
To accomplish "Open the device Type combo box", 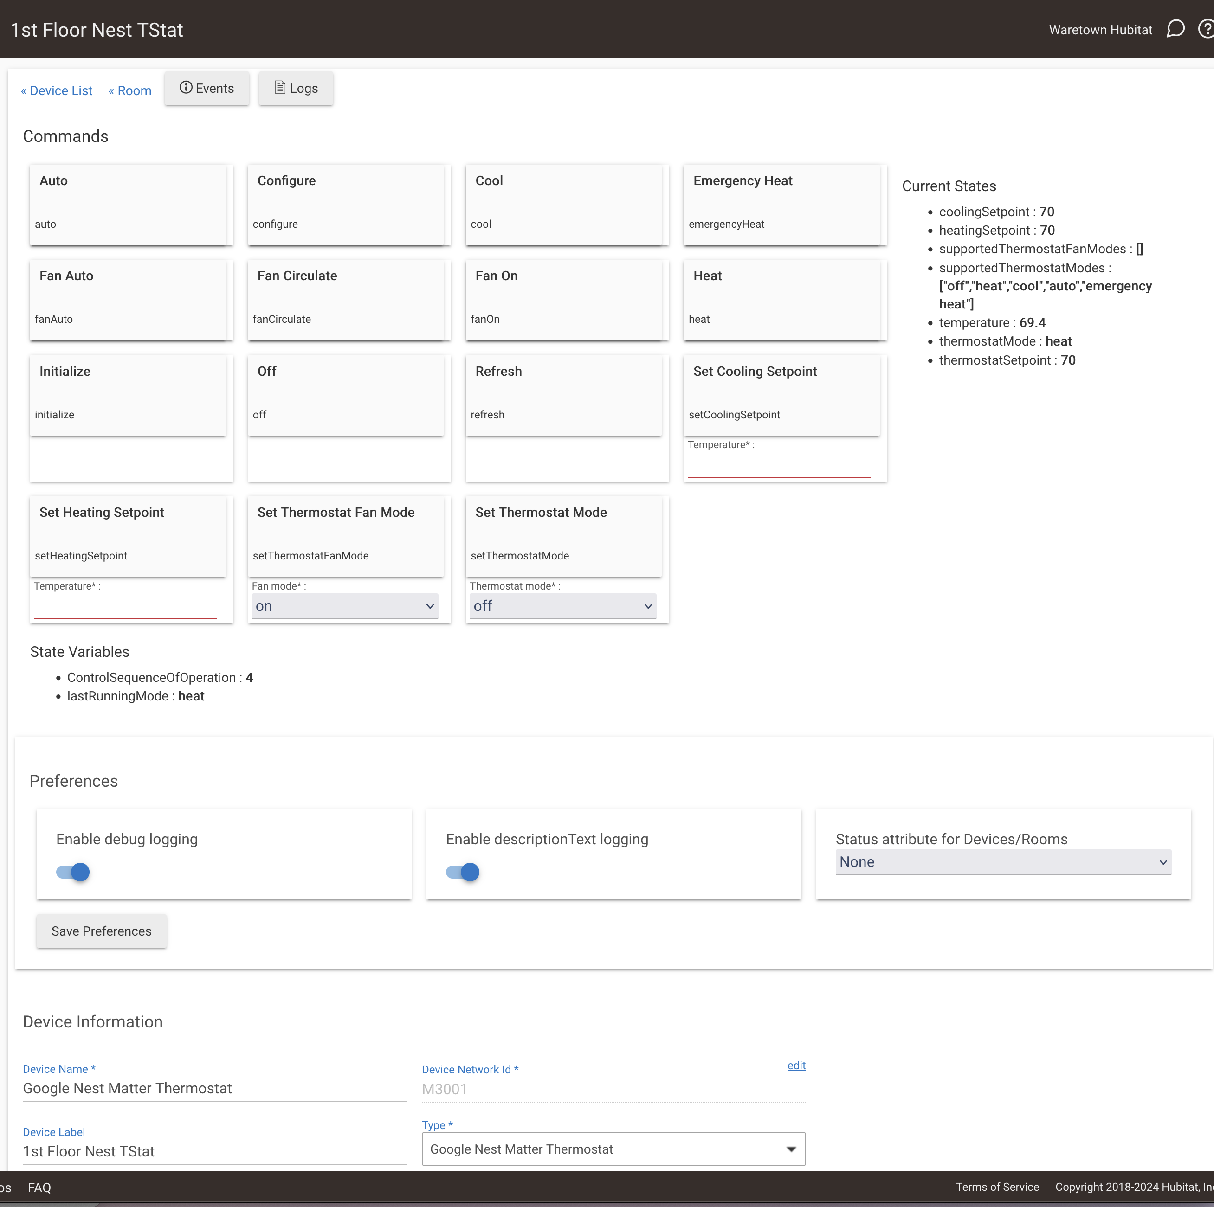I will tap(613, 1149).
